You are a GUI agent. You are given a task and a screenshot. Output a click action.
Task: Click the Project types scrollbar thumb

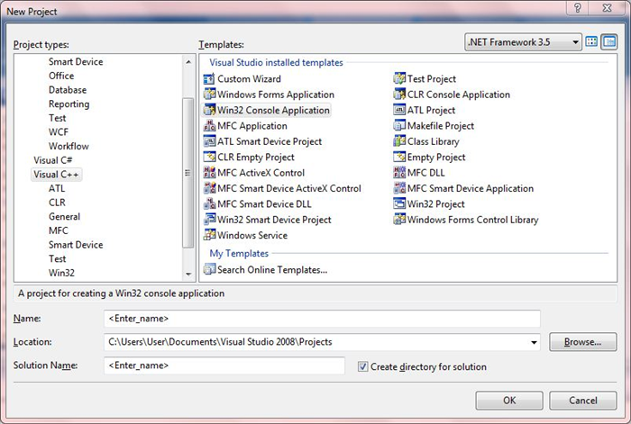point(187,173)
